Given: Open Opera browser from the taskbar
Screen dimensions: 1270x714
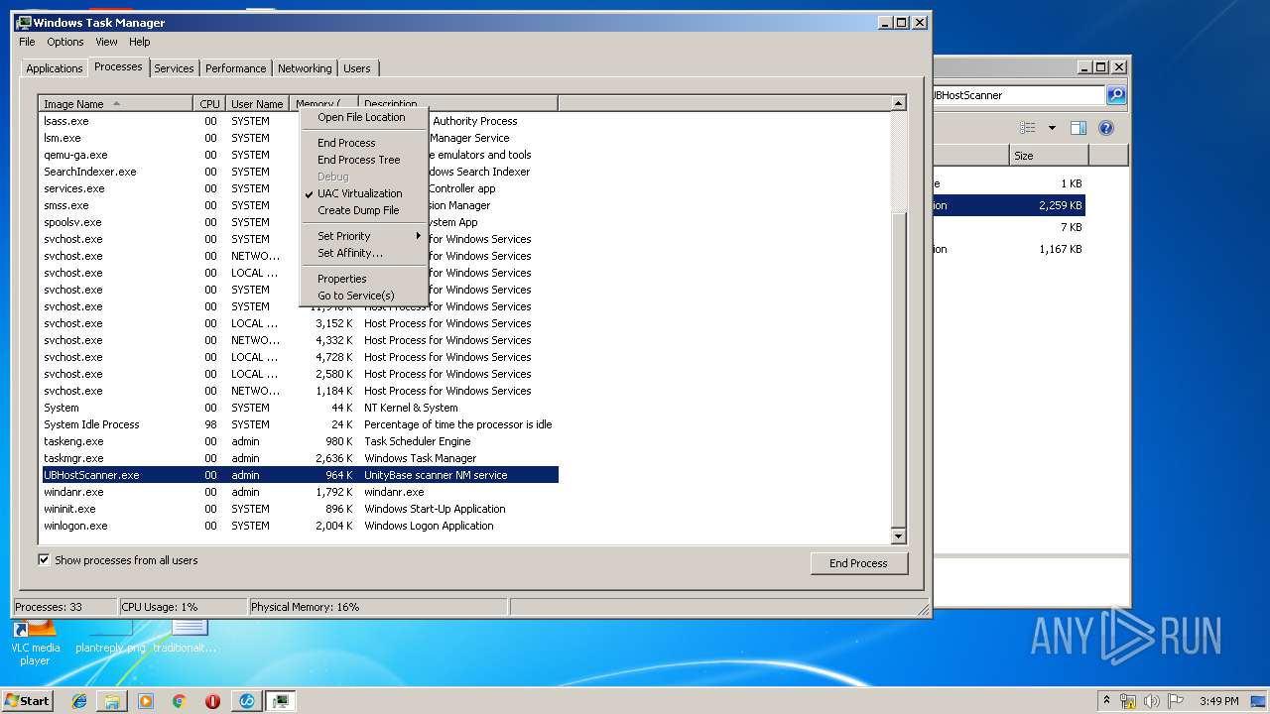Looking at the screenshot, I should coord(212,701).
